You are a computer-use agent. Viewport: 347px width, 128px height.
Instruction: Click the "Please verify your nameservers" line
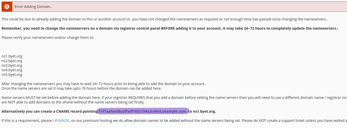pyautogui.click(x=48, y=38)
